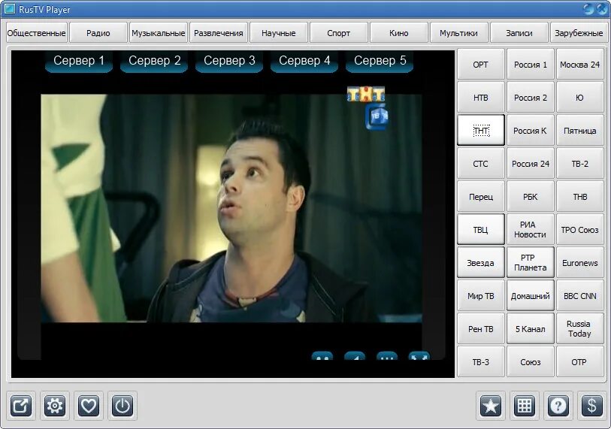
Task: Open the Ю channel
Action: (x=580, y=98)
